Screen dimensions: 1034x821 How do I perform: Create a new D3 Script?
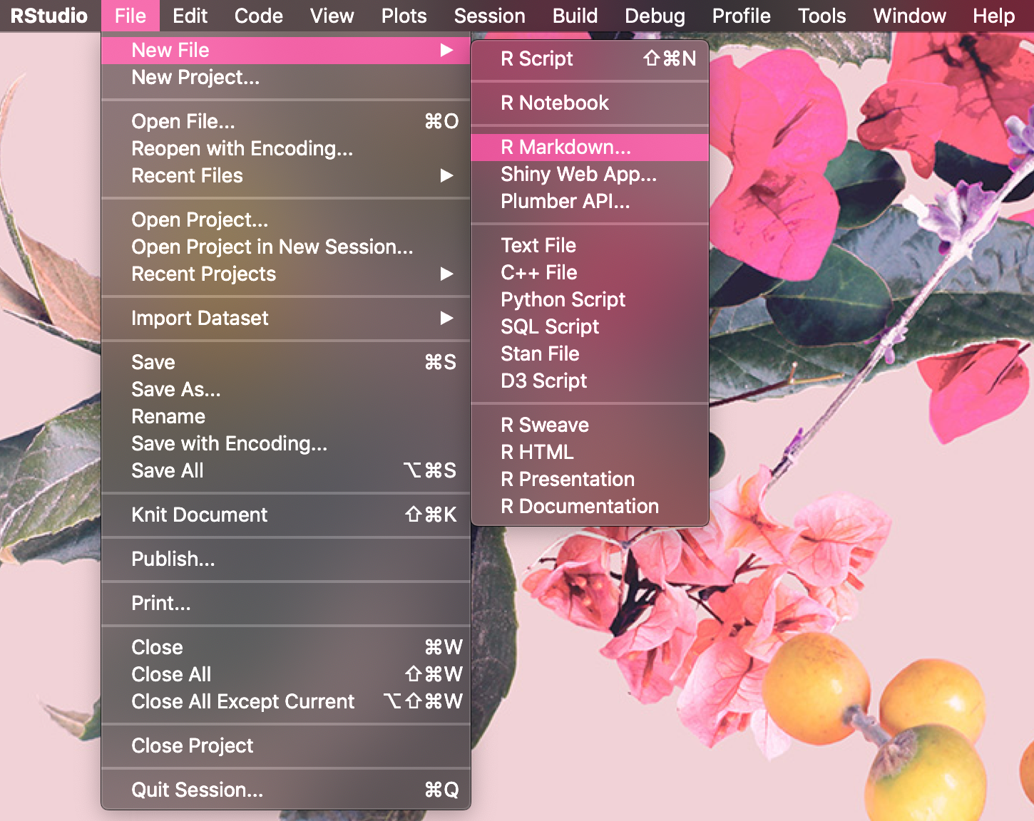point(590,381)
